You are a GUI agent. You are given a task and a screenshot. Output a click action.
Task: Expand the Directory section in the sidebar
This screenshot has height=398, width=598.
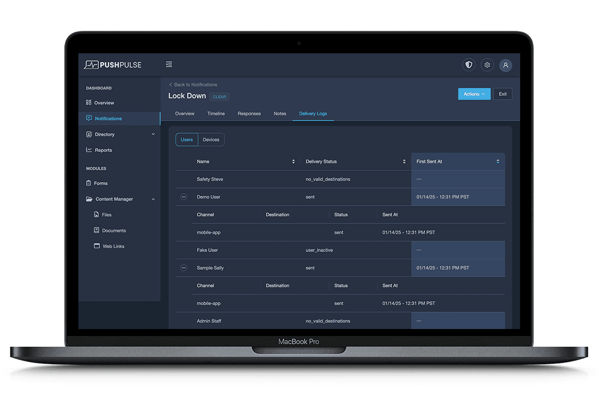(x=153, y=134)
